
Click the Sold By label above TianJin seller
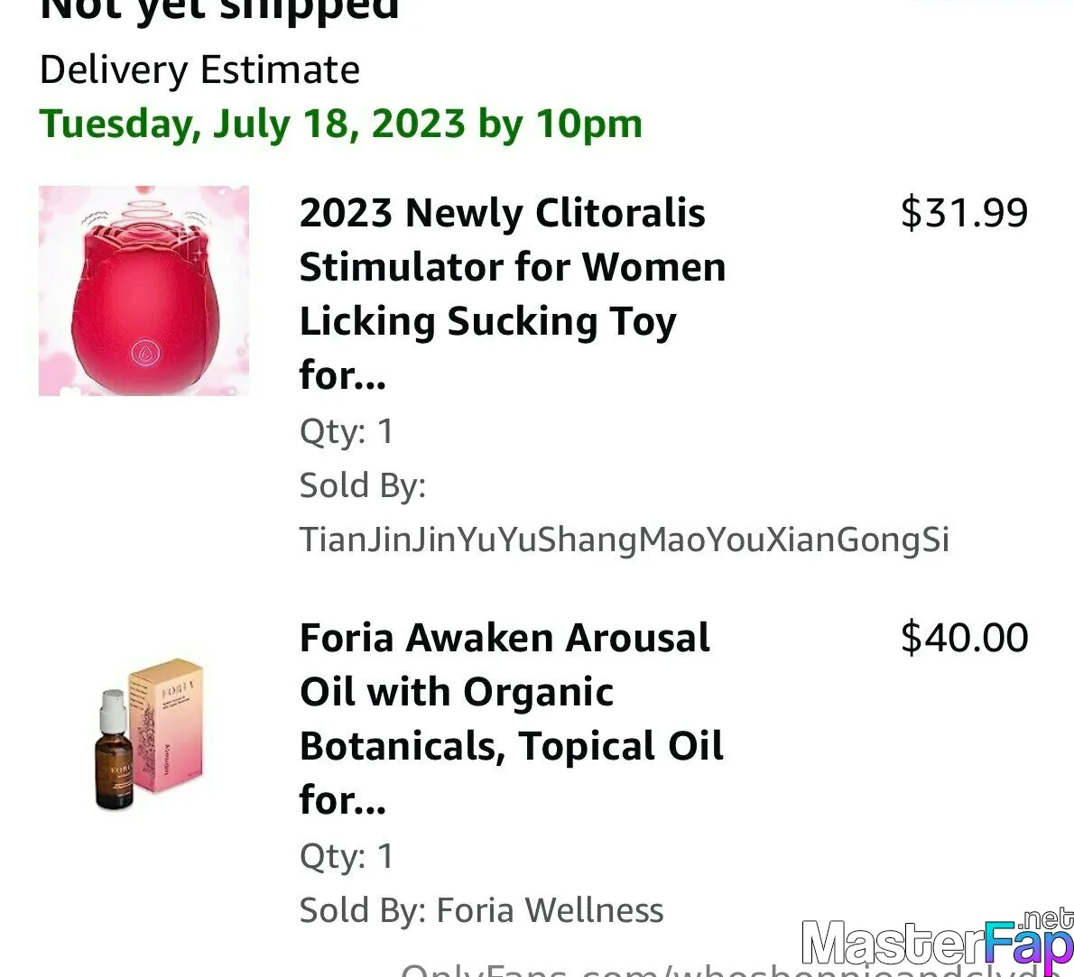click(362, 484)
